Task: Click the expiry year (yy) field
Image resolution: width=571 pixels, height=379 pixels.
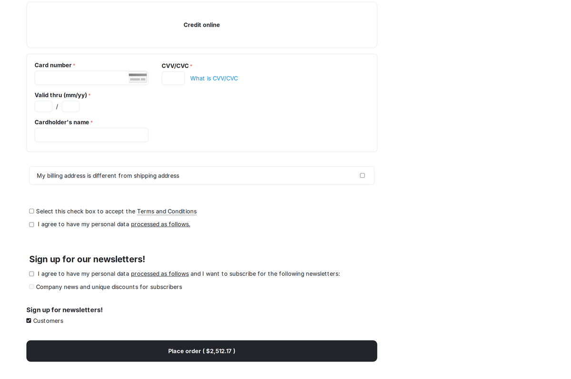Action: click(x=70, y=107)
